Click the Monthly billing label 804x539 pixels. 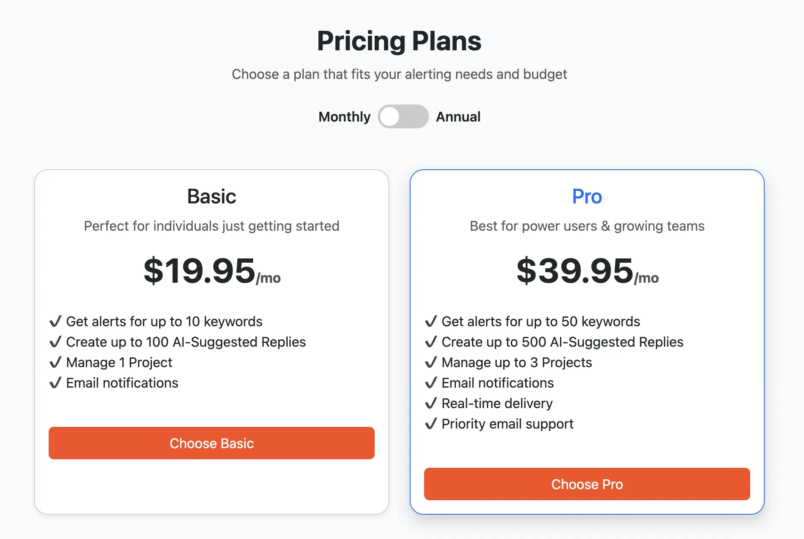coord(344,117)
